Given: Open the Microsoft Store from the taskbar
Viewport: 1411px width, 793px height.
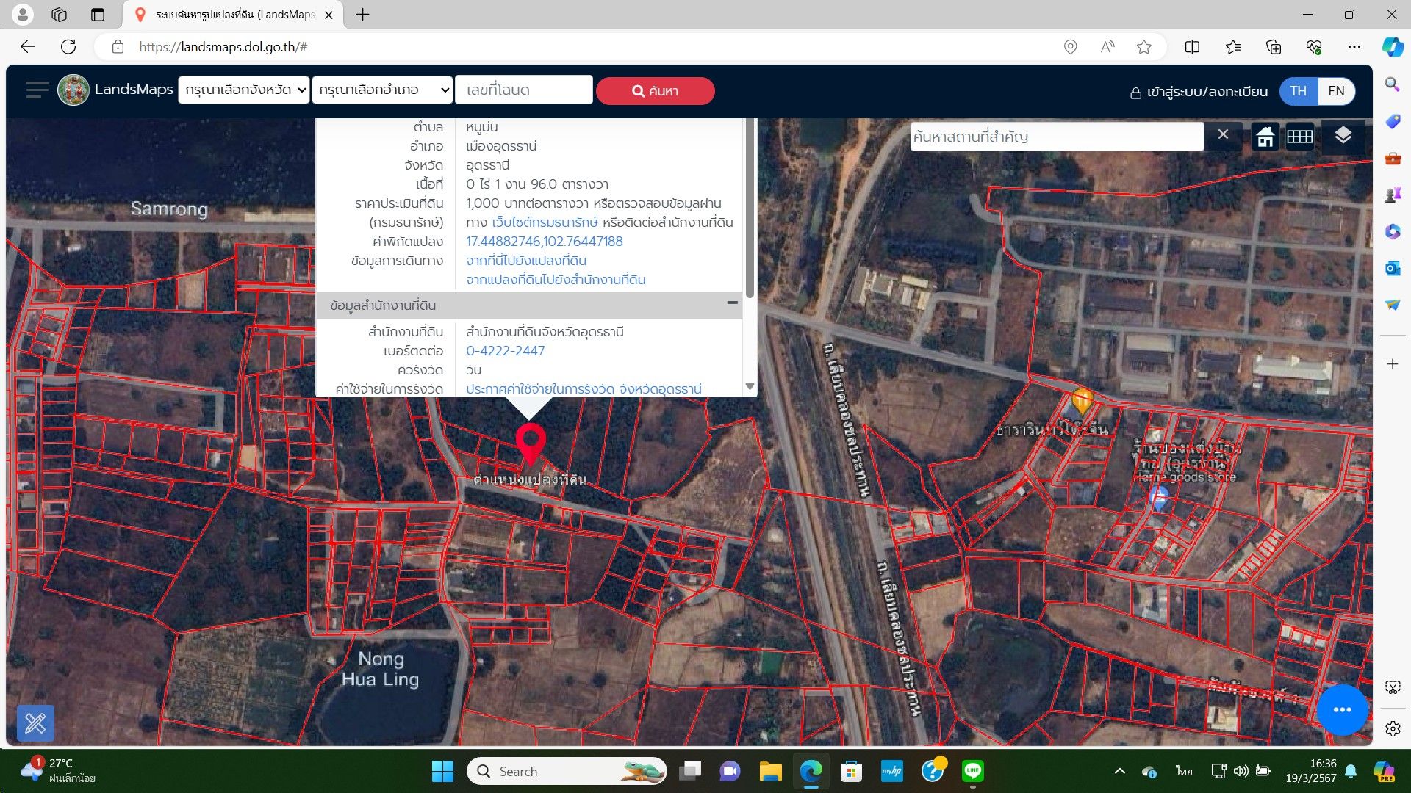Looking at the screenshot, I should click(851, 771).
